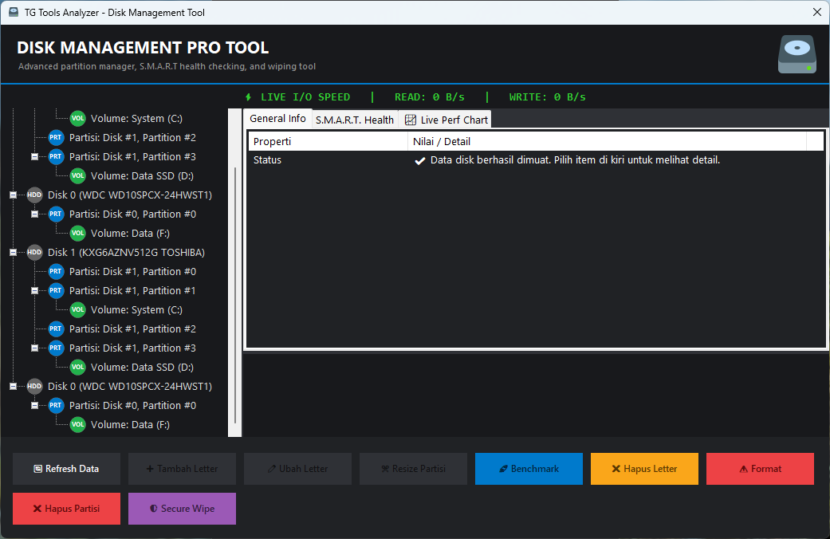Run the blue Benchmark button
This screenshot has height=539, width=830.
pyautogui.click(x=529, y=469)
